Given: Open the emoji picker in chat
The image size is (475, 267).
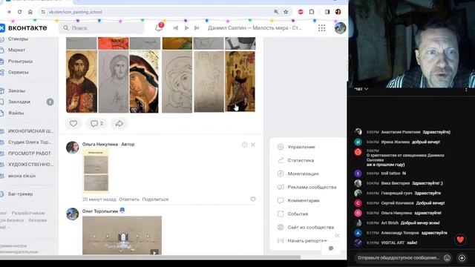Looking at the screenshot, I should coord(447,258).
